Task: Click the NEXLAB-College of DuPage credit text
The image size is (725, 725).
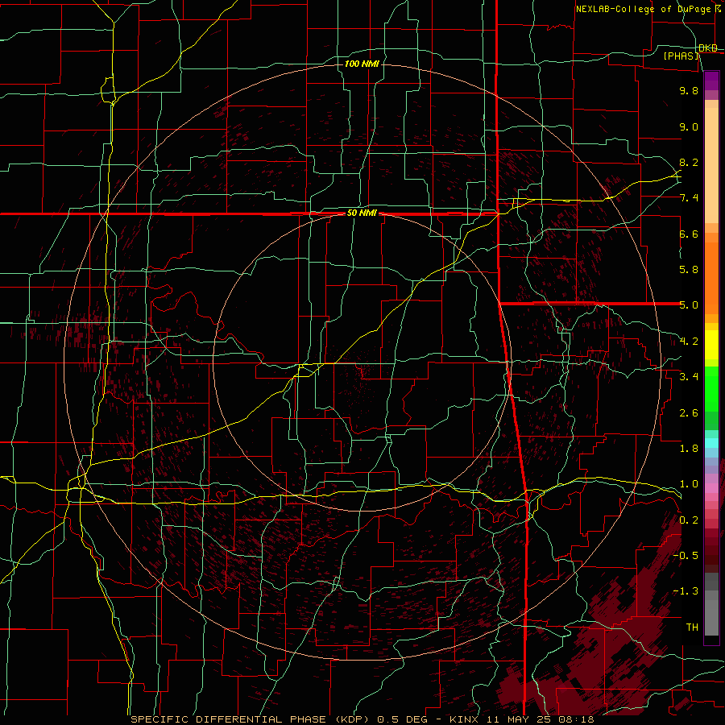Action: point(643,9)
